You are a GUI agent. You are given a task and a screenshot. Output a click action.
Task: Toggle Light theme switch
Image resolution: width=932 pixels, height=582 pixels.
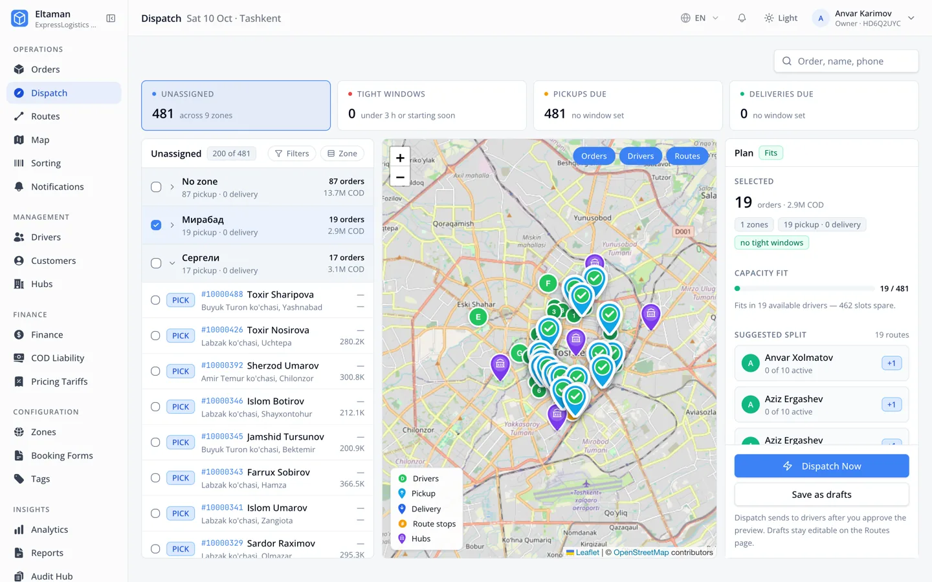tap(781, 18)
